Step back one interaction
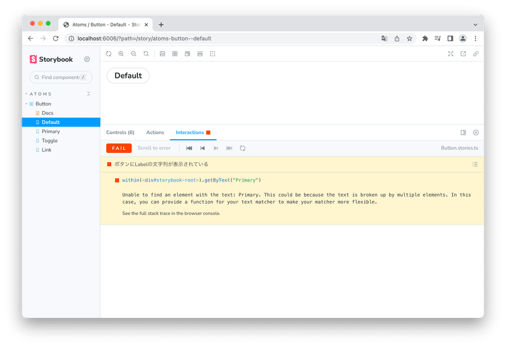This screenshot has height=347, width=506. [202, 149]
